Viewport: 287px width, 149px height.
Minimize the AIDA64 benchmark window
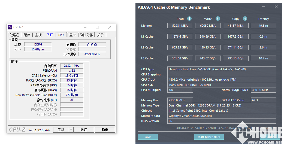[x=263, y=7]
